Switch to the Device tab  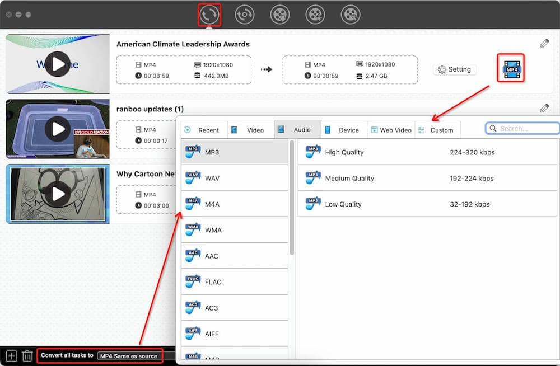pyautogui.click(x=343, y=130)
